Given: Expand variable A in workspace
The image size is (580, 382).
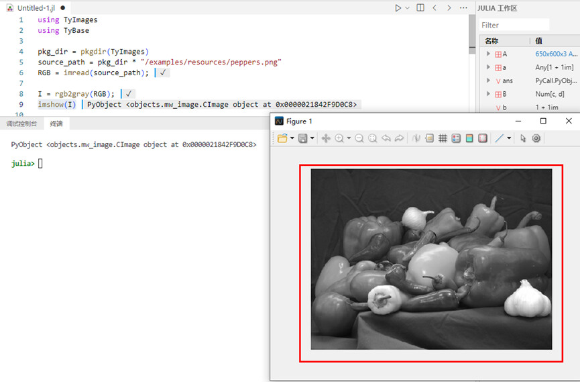Looking at the screenshot, I should 488,54.
